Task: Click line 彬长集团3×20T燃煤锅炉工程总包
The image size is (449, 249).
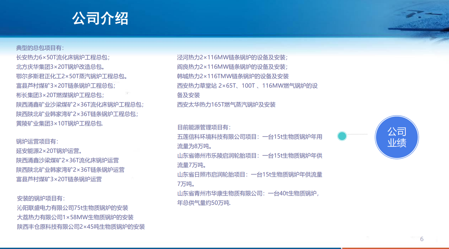Action: pyautogui.click(x=60, y=95)
